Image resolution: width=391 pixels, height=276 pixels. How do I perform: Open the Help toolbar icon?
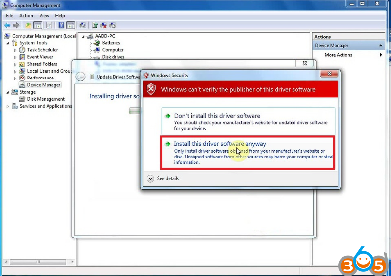point(61,25)
